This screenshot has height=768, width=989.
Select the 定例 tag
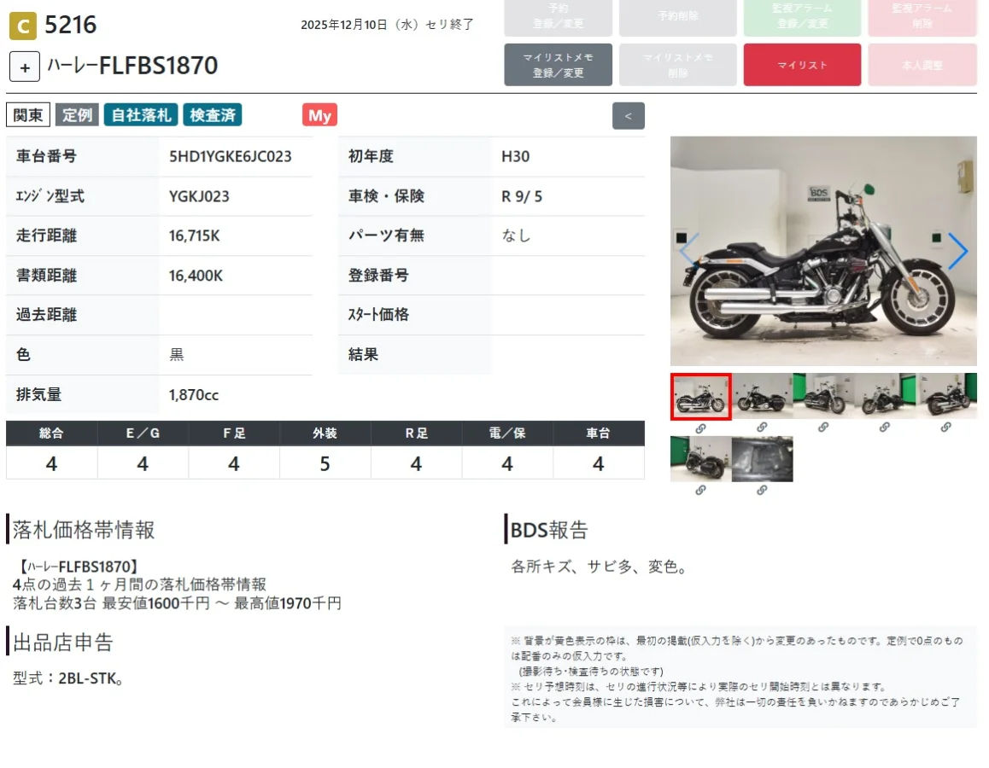point(77,115)
